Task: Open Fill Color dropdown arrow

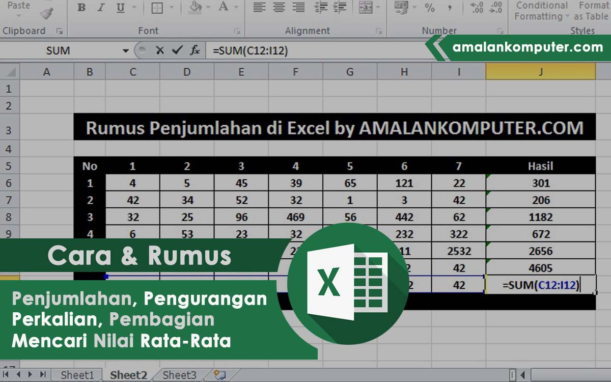Action: point(209,8)
